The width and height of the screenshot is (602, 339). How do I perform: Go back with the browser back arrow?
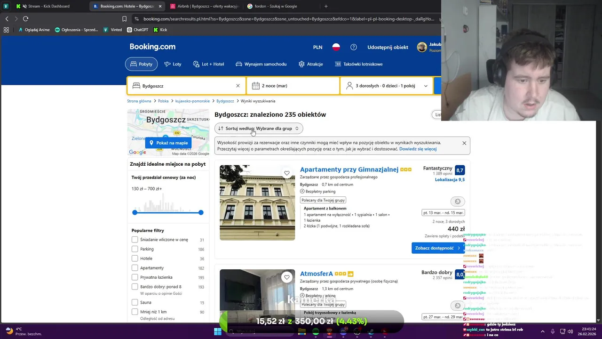coord(7,19)
